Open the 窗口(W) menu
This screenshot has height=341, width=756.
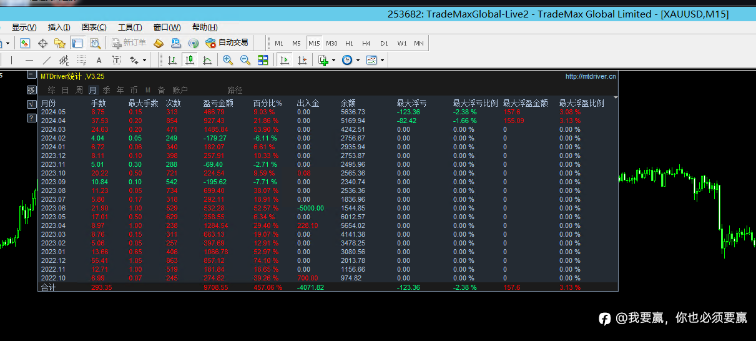(x=167, y=27)
